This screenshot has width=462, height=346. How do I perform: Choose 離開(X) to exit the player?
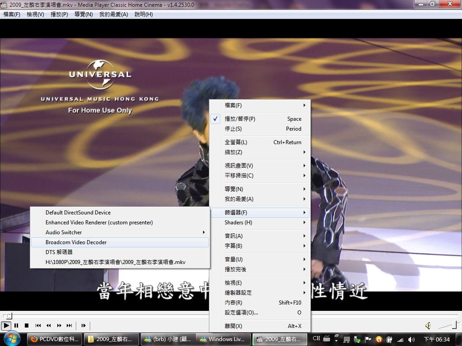tap(260, 326)
